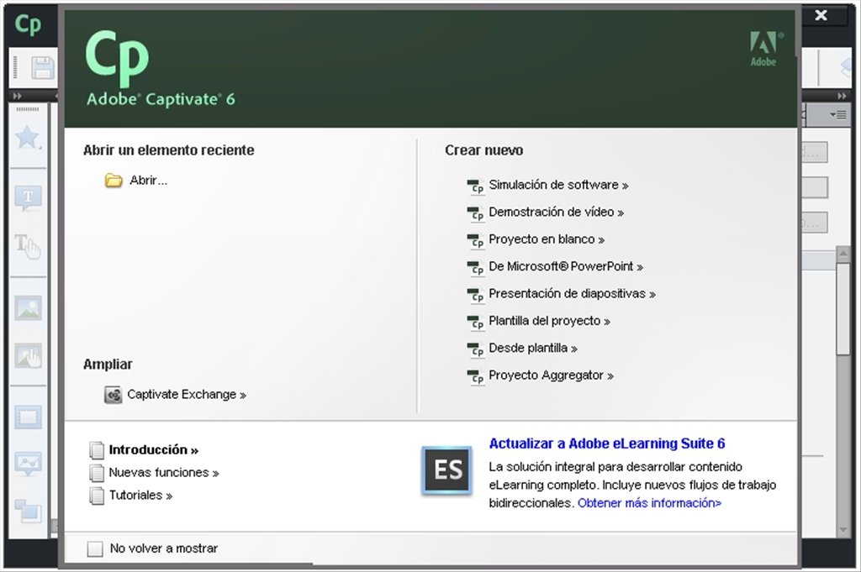Create project Desde plantilla
Screen dimensions: 861x572
pyautogui.click(x=532, y=349)
